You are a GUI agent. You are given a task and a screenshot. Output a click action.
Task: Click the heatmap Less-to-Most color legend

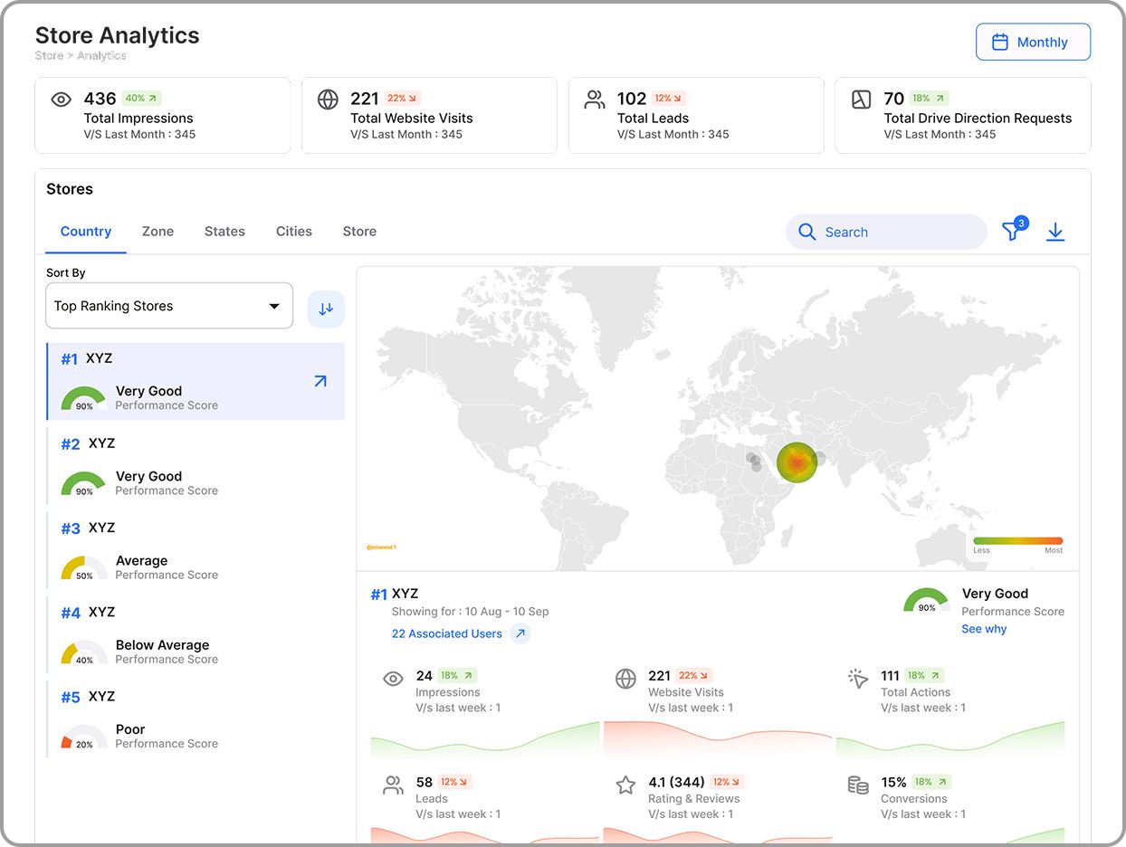tap(1017, 541)
